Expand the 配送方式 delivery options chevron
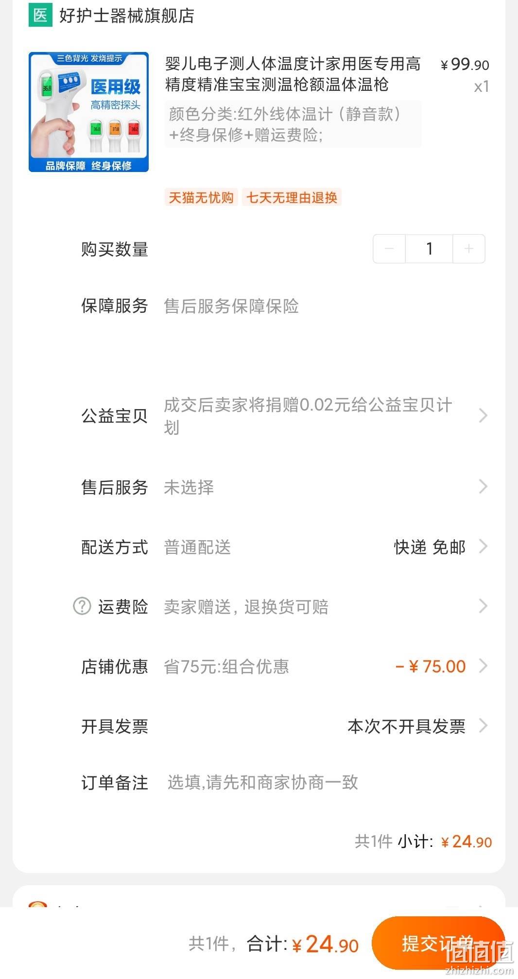Image resolution: width=518 pixels, height=979 pixels. tap(483, 546)
